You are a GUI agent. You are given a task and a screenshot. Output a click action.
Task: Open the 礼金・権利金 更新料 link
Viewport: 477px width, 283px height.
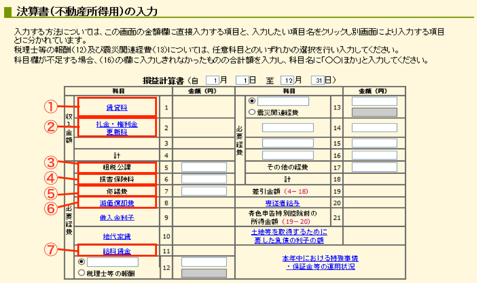coord(117,128)
